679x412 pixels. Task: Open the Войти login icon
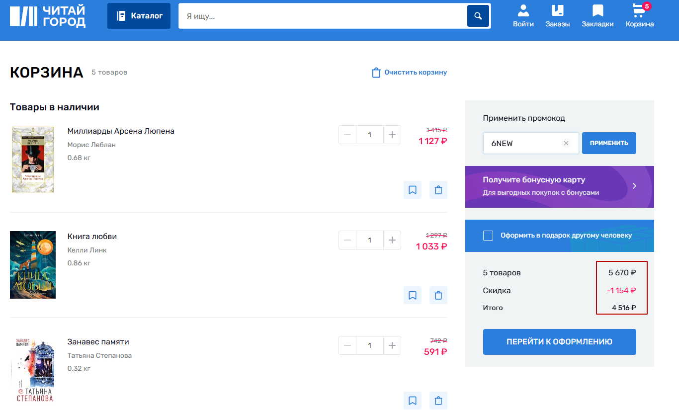[523, 16]
